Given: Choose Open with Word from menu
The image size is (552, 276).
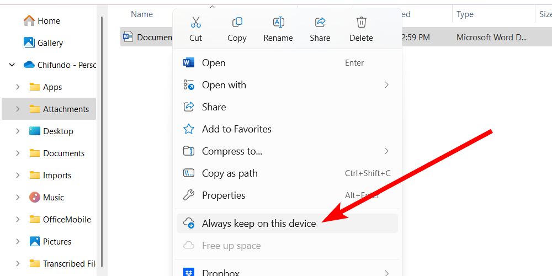Looking at the screenshot, I should pos(287,63).
